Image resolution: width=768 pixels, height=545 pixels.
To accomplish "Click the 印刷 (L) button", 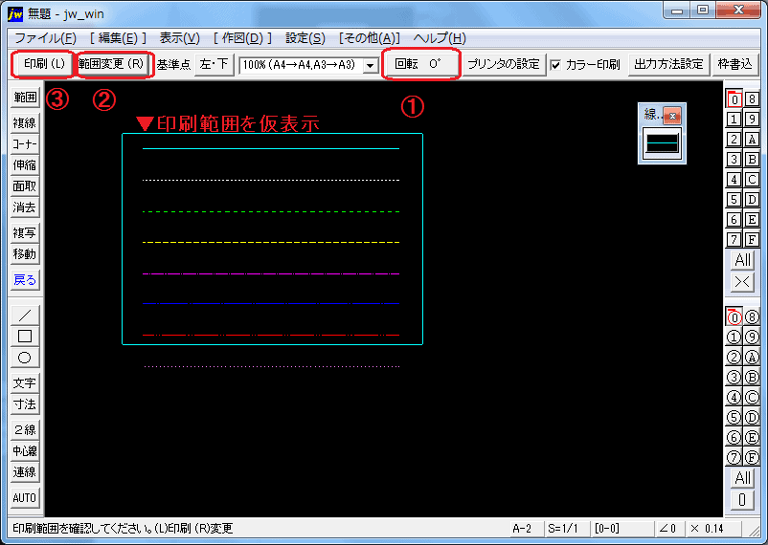I will pos(44,64).
